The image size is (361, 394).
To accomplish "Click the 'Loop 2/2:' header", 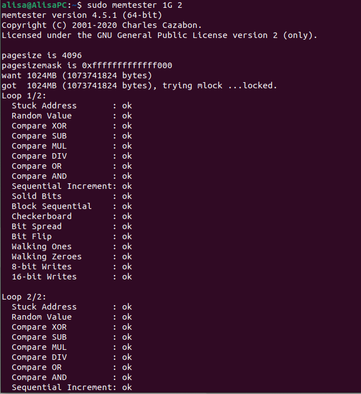I will (x=24, y=297).
